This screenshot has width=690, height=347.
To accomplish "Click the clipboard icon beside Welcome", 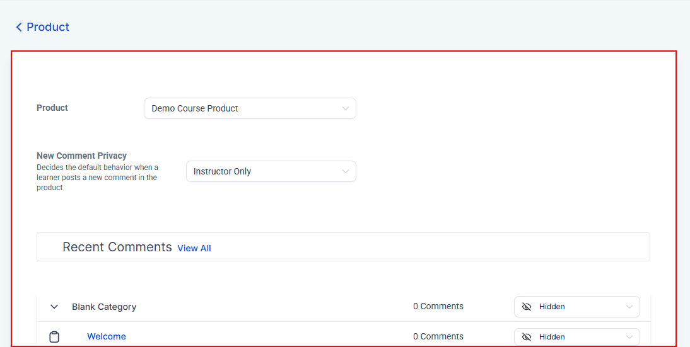I will (x=54, y=337).
